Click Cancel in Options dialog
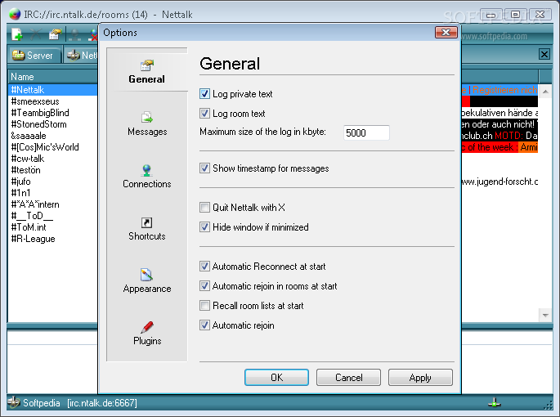 [x=348, y=378]
